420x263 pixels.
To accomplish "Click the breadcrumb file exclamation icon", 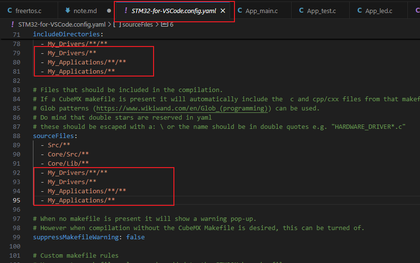I will pyautogui.click(x=12, y=24).
